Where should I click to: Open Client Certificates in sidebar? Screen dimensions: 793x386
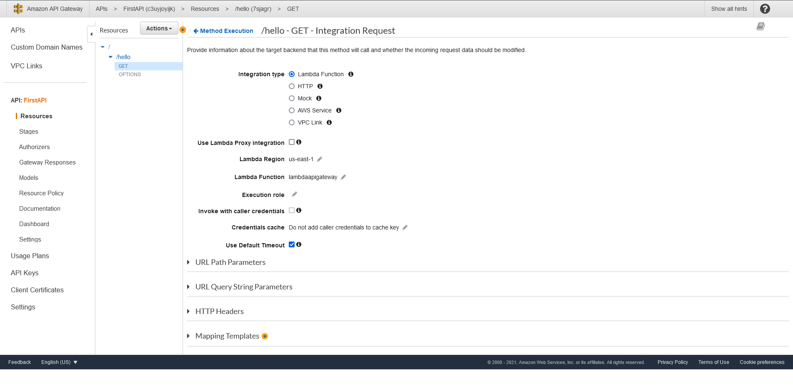(37, 290)
